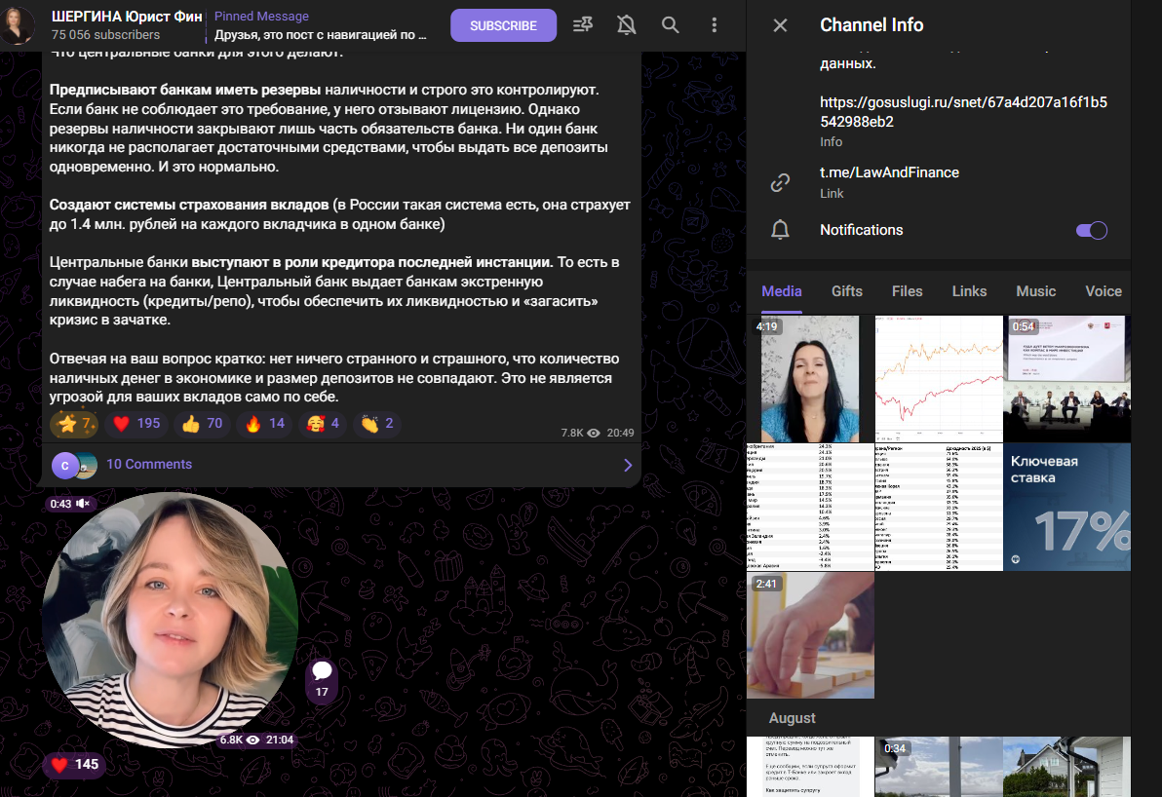Toggle the muted bell icon in header
1162x797 pixels.
[626, 25]
